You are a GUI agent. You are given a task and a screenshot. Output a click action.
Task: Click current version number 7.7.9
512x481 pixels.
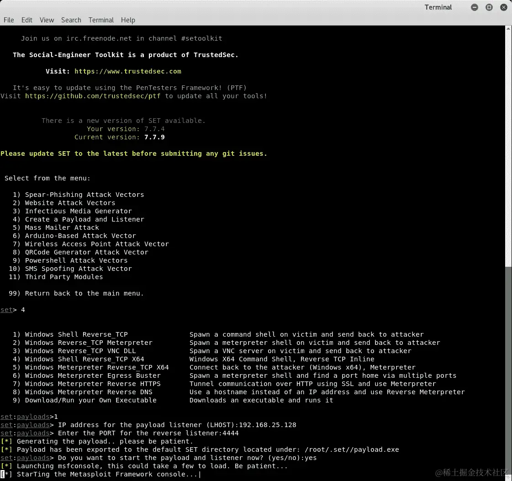(x=154, y=137)
